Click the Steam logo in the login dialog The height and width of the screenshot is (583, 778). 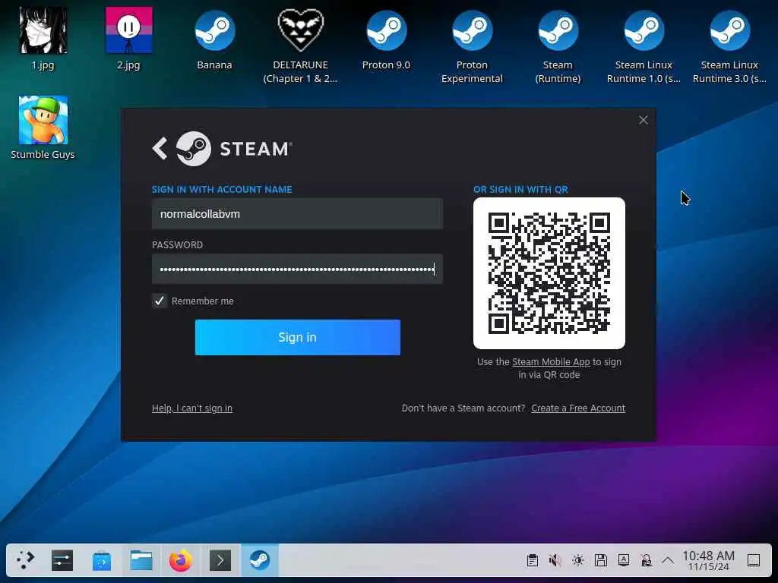(194, 148)
